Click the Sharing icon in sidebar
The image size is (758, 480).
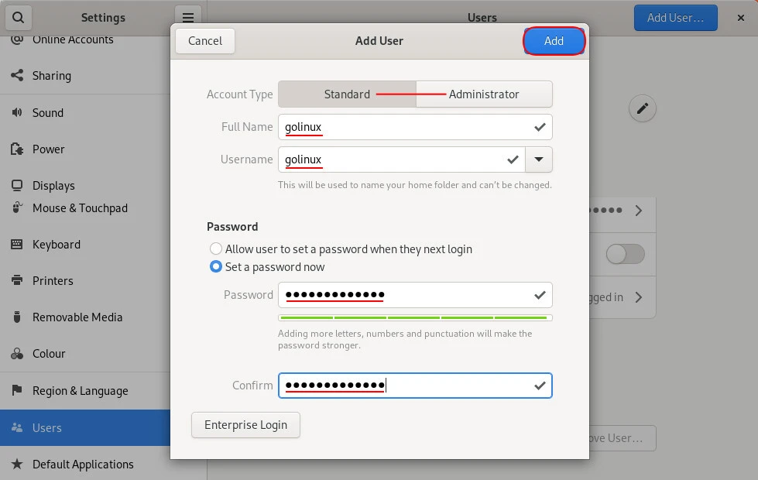coord(17,76)
